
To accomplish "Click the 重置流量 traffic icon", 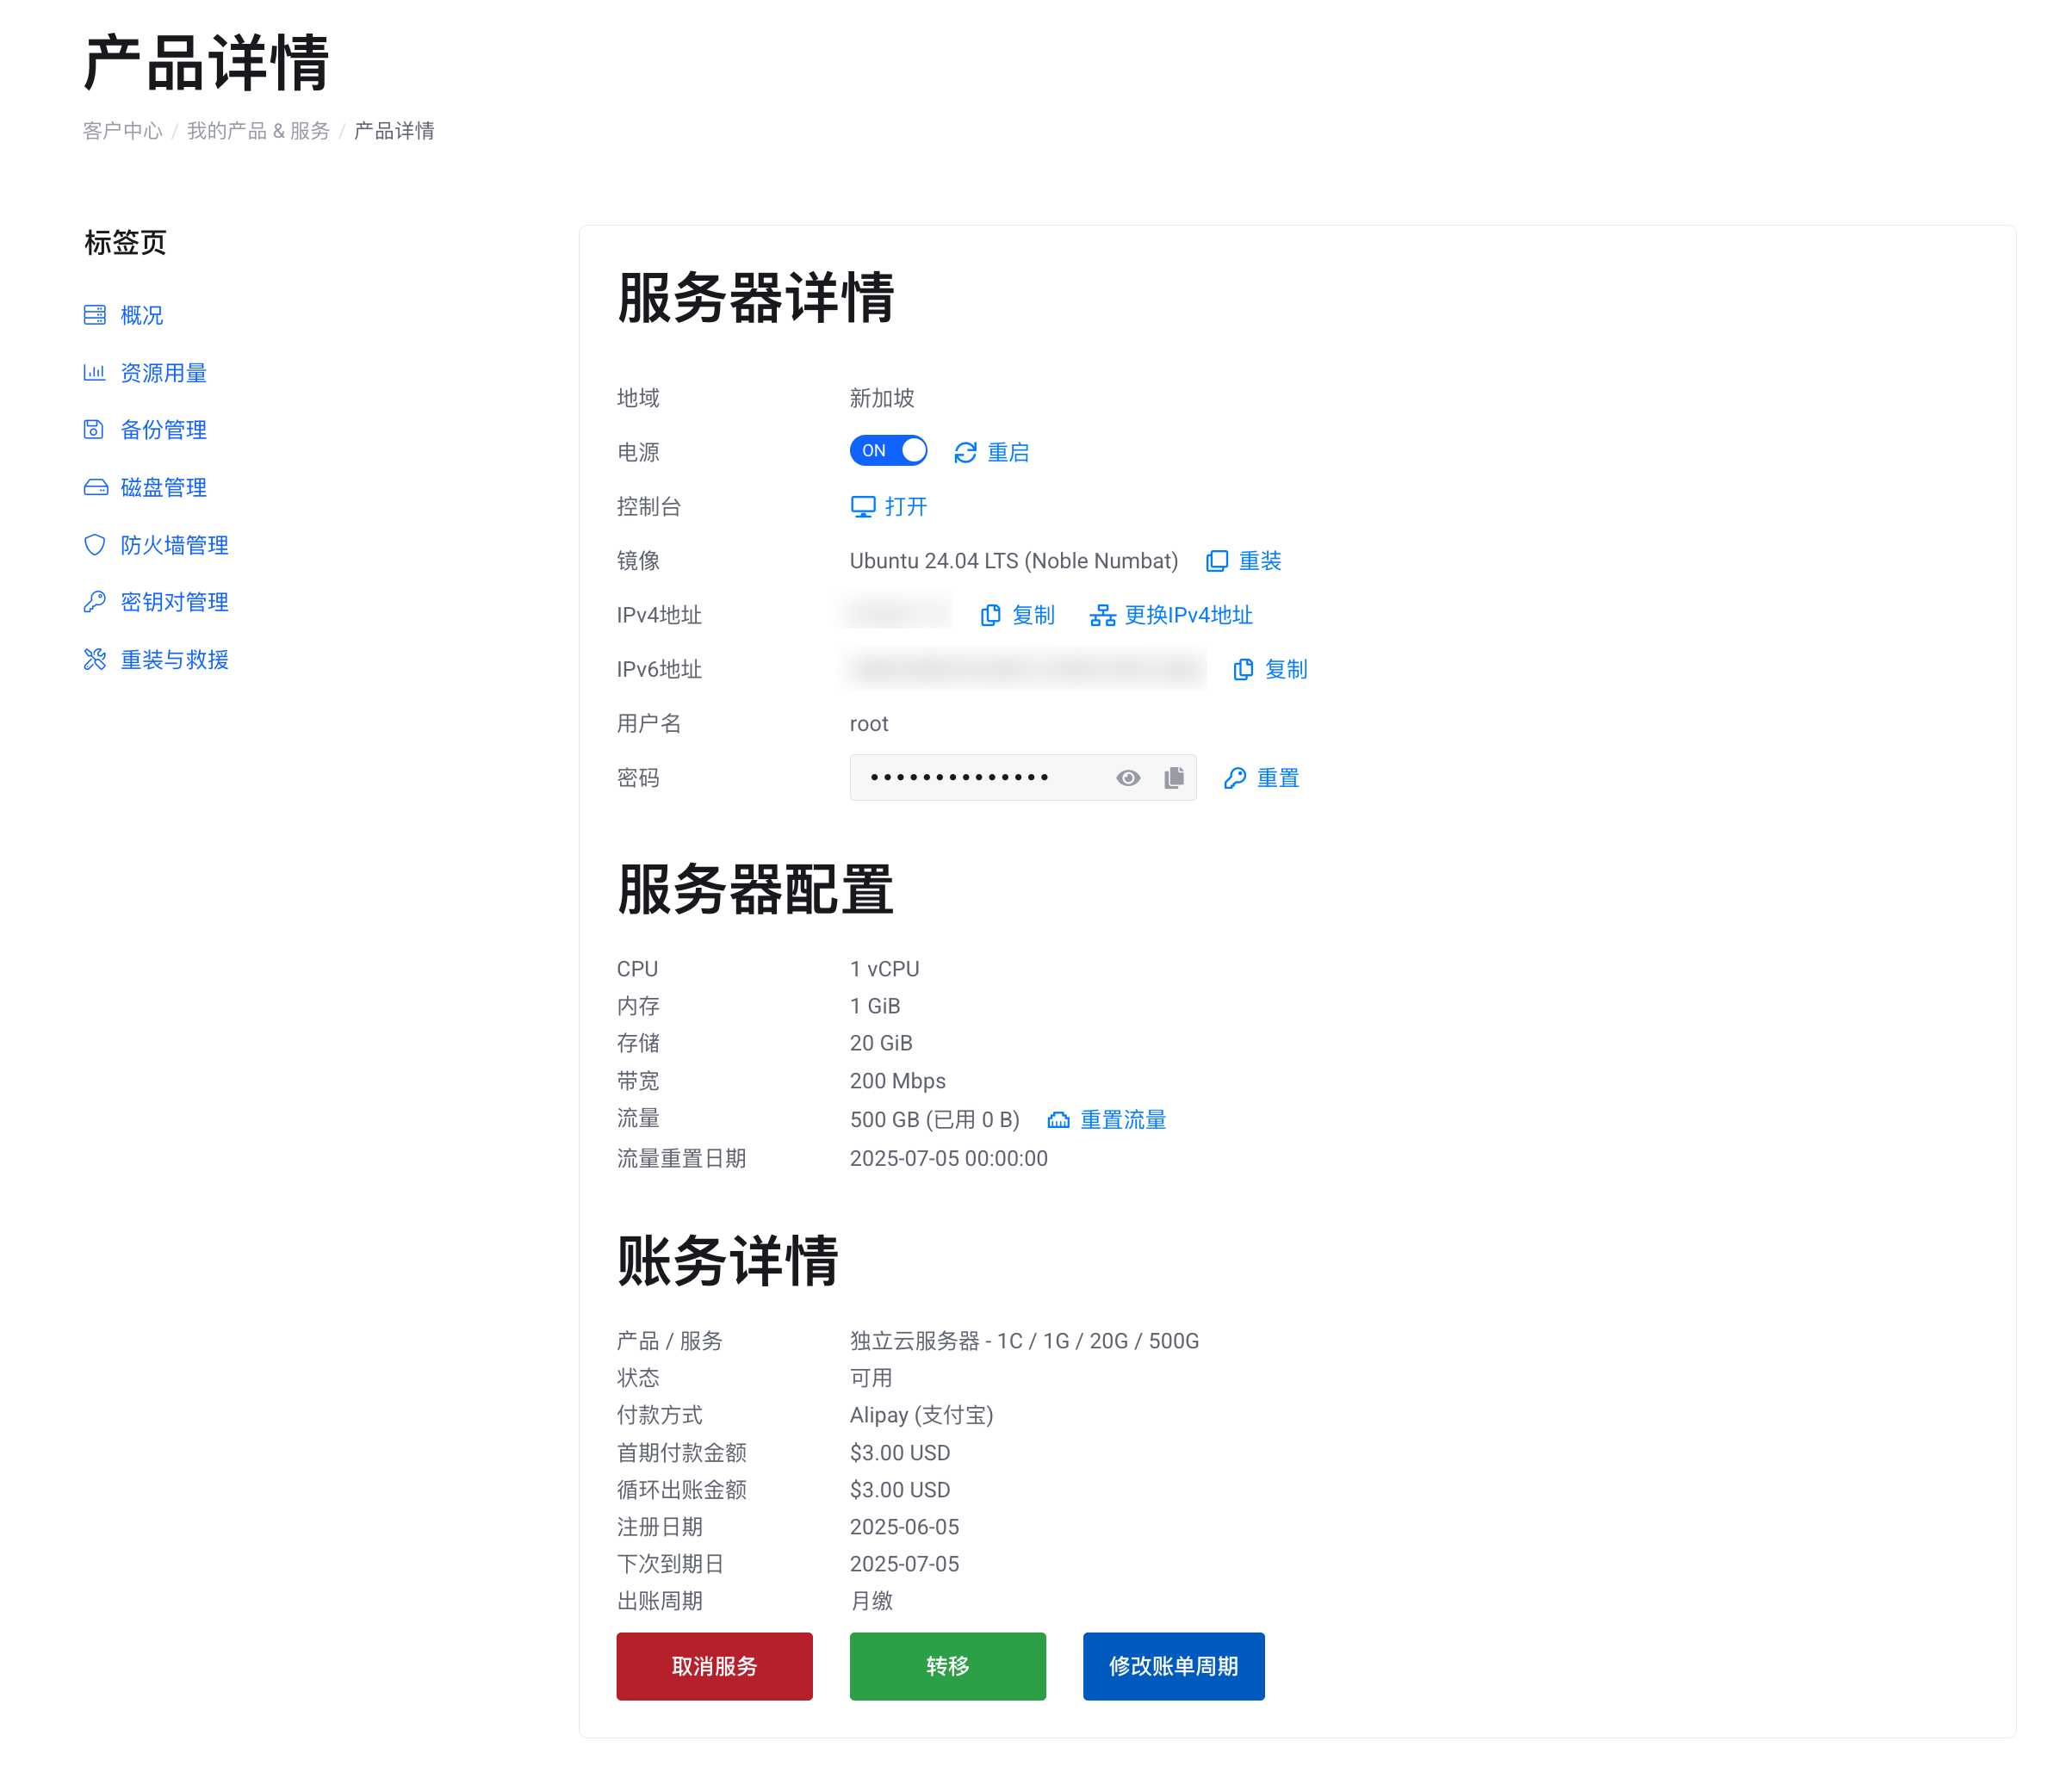I will [1058, 1120].
